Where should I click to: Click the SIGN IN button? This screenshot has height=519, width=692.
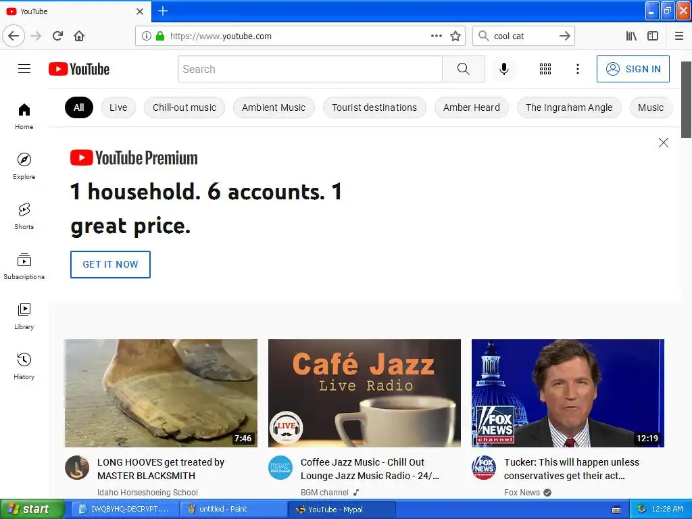[x=633, y=69]
